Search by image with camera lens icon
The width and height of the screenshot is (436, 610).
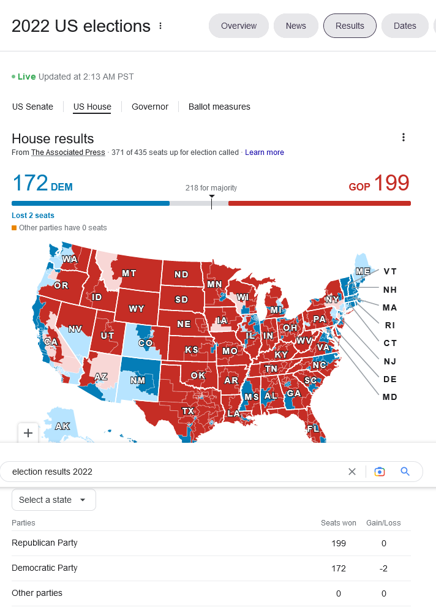click(x=380, y=472)
